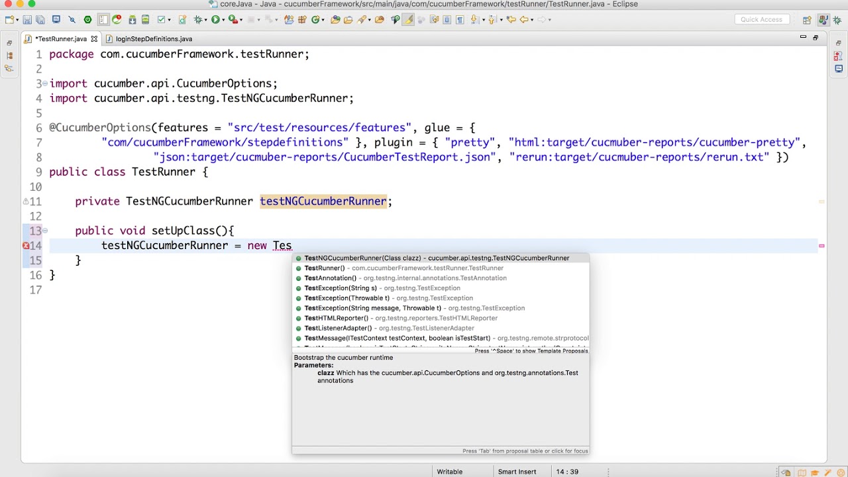
Task: Click the monitor terminal icon
Action: click(56, 20)
